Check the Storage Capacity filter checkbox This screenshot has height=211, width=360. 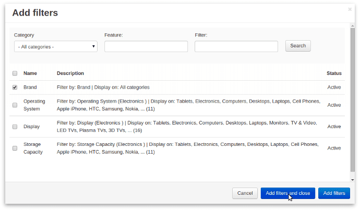[x=15, y=148]
